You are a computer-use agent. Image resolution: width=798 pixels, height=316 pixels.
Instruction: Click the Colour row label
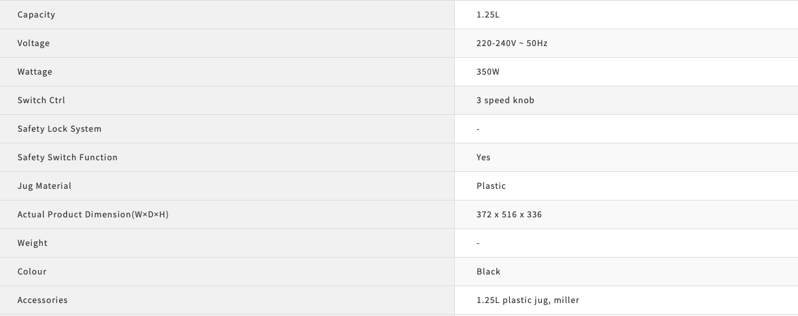(x=32, y=272)
